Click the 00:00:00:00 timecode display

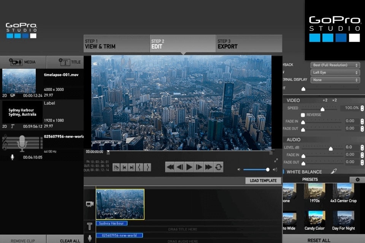95,151
